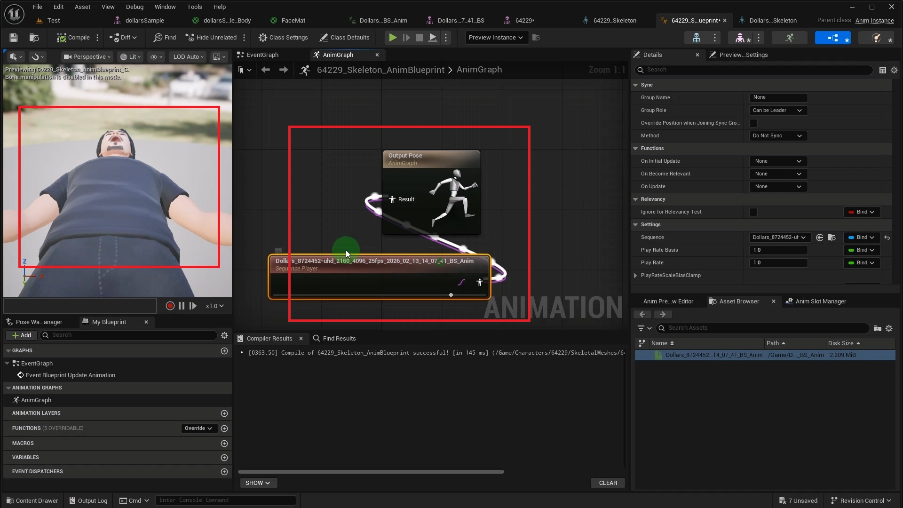Screen dimensions: 903x508
Task: Save the current asset
Action: click(x=13, y=37)
